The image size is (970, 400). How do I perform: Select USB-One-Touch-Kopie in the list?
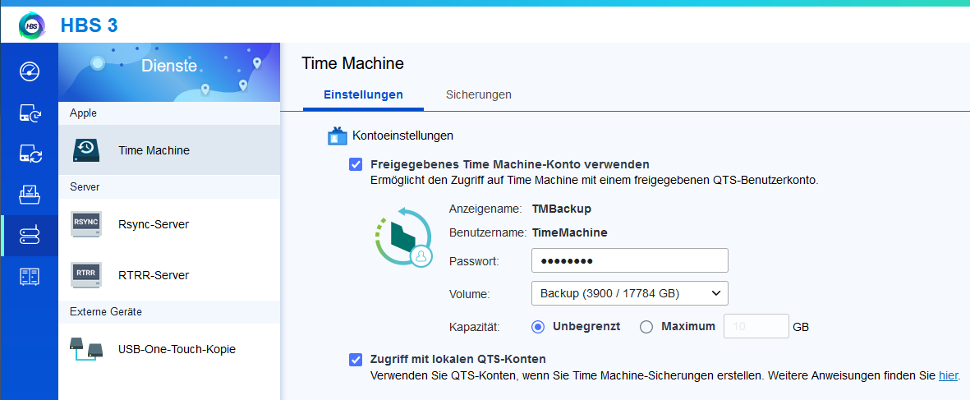tap(169, 349)
